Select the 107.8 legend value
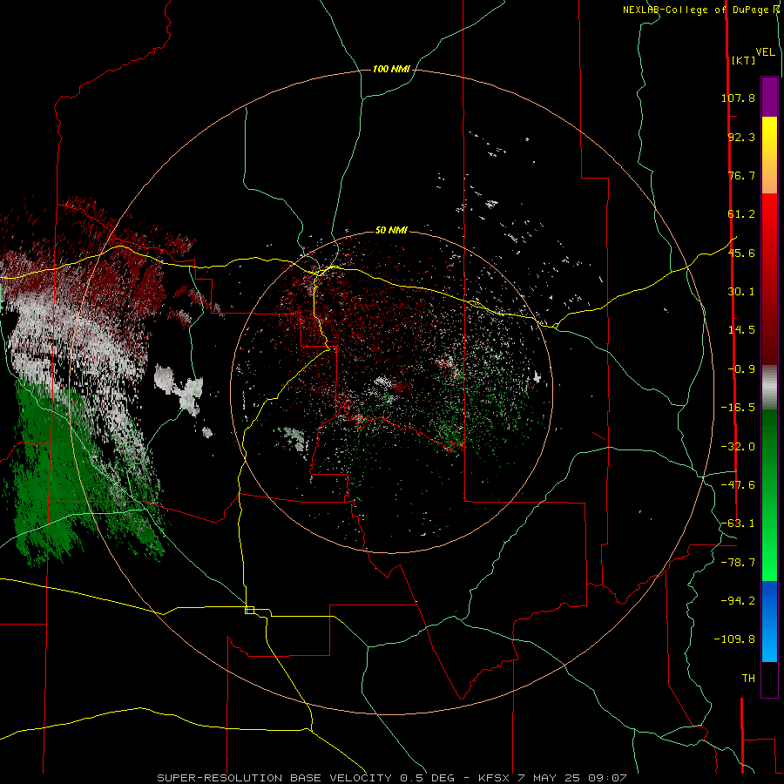784x784 pixels. [x=738, y=98]
